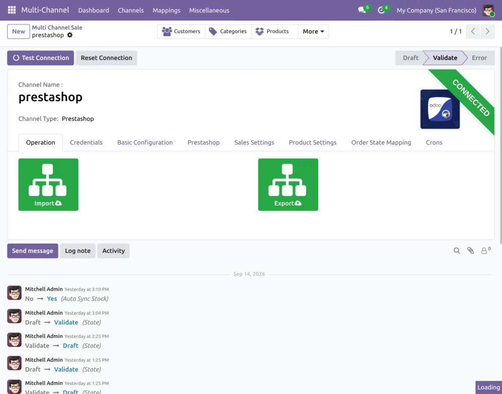The image size is (502, 394).
Task: Go to next record arrow
Action: click(487, 31)
